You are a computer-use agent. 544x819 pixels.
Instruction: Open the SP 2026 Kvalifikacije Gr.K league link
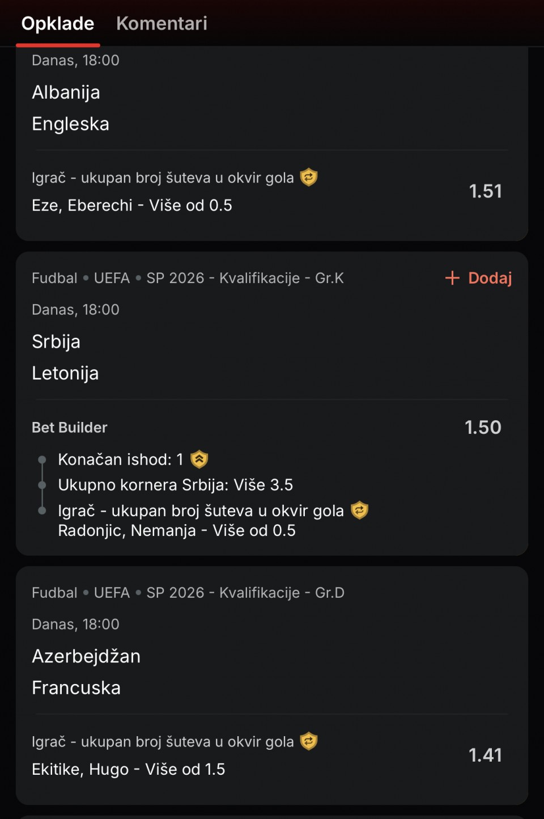tap(245, 278)
